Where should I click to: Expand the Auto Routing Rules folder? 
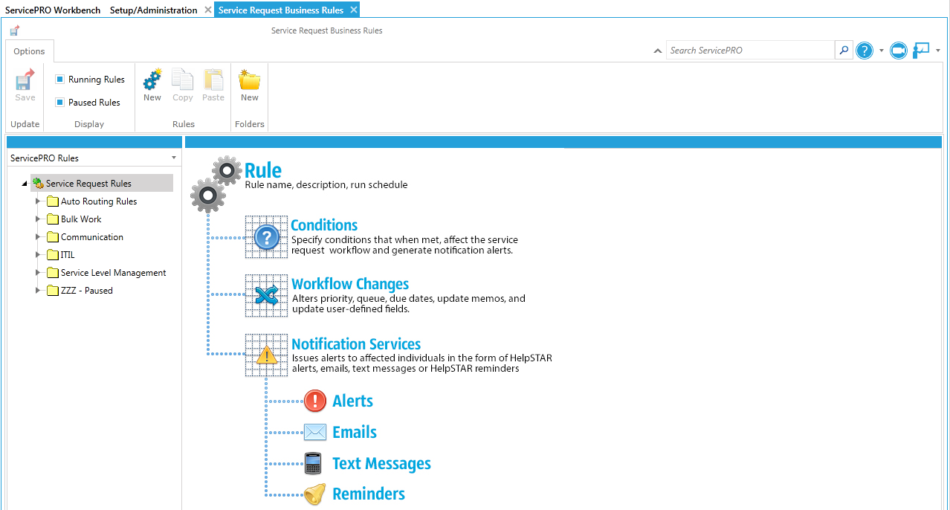click(38, 201)
